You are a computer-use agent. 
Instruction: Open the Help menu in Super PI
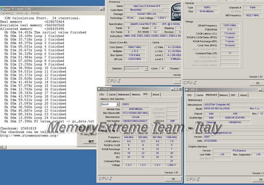point(35,13)
